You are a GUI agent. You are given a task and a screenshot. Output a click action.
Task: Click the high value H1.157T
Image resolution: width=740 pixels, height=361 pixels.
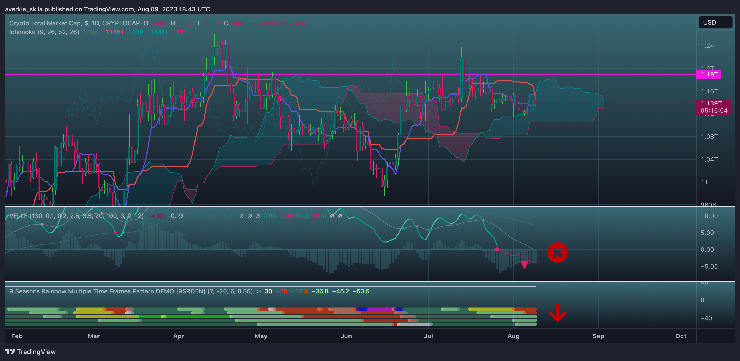pyautogui.click(x=182, y=23)
